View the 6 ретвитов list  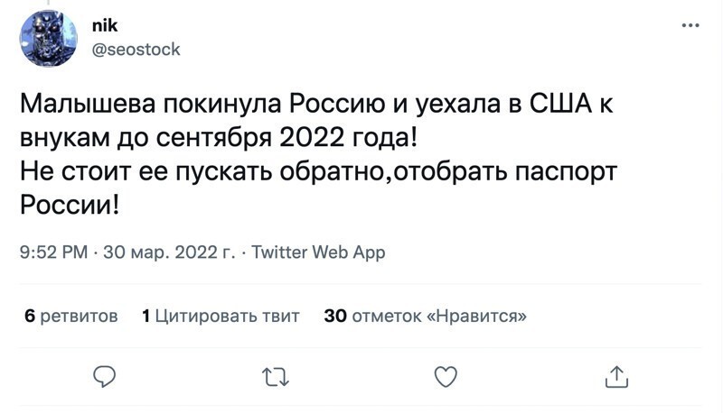(x=70, y=316)
